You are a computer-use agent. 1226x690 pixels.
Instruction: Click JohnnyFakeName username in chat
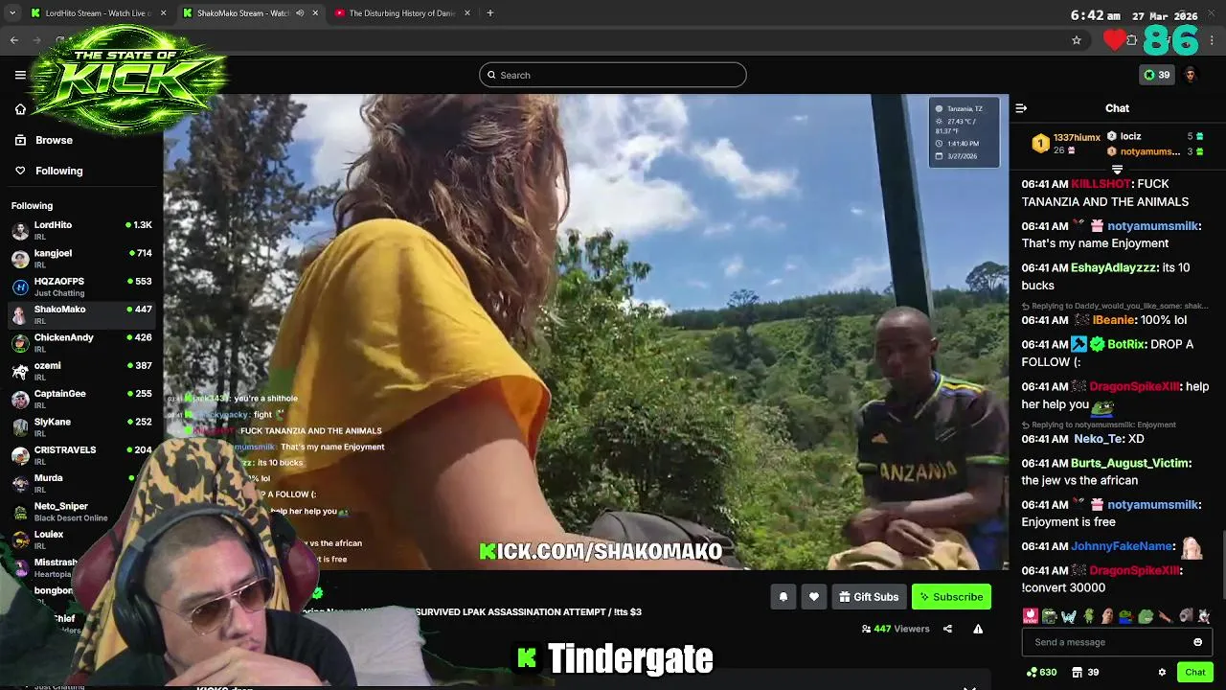coord(1123,546)
